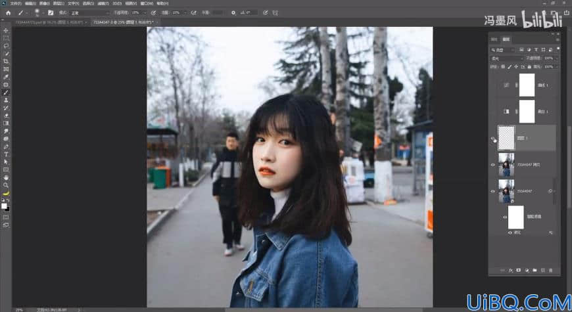This screenshot has height=312, width=572.
Task: Open the layer blend mode dropdown
Action: (507, 58)
